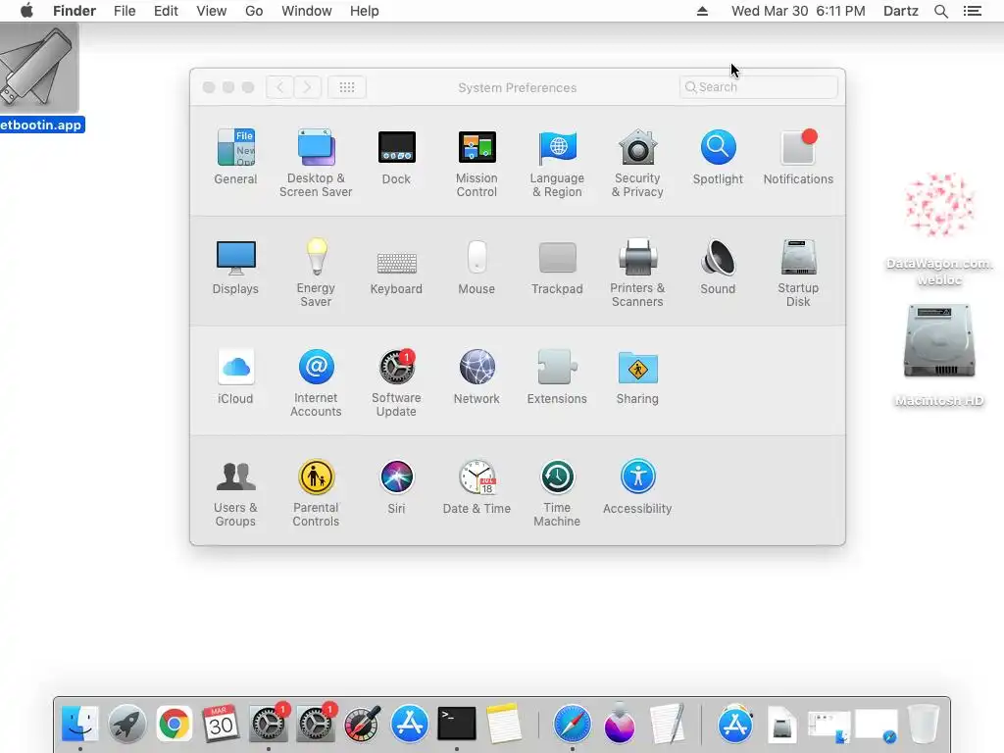Open the Siri preferences pane
The width and height of the screenshot is (1004, 753).
pyautogui.click(x=396, y=486)
